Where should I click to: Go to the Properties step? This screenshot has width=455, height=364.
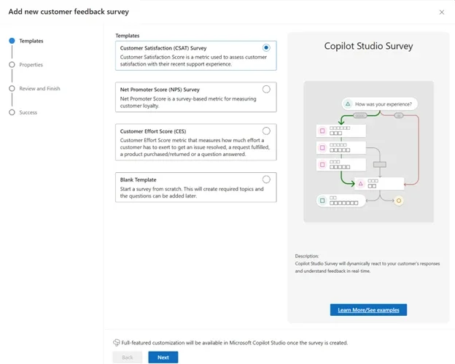tap(31, 65)
